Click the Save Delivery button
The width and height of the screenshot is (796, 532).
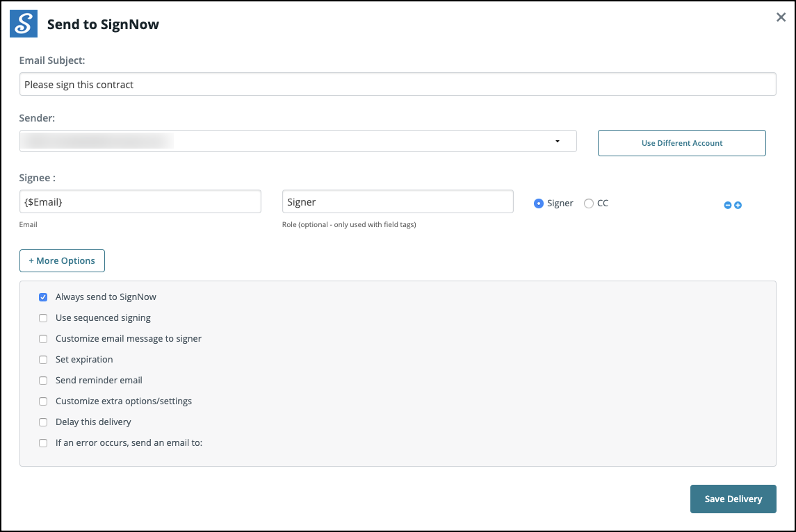click(733, 499)
